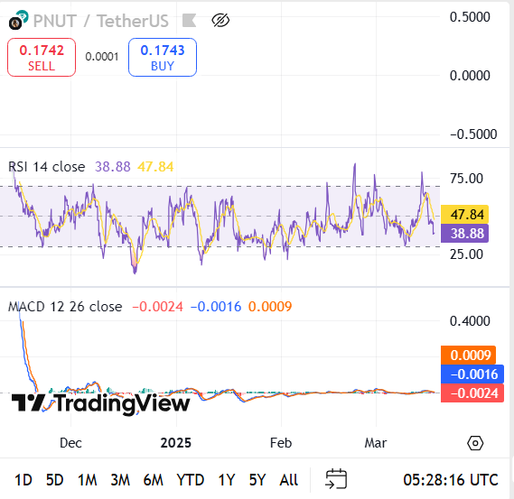Click the PNUT / TetherUS symbol title
The image size is (514, 499).
[x=101, y=21]
